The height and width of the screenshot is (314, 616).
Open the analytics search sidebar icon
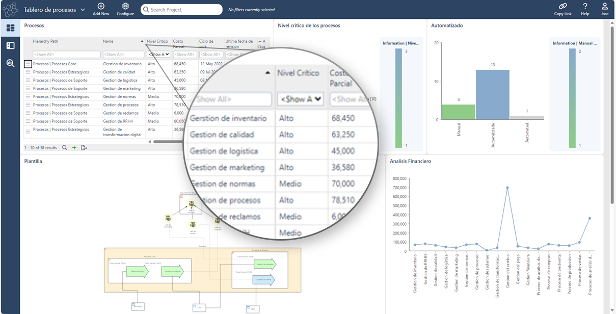[x=10, y=63]
